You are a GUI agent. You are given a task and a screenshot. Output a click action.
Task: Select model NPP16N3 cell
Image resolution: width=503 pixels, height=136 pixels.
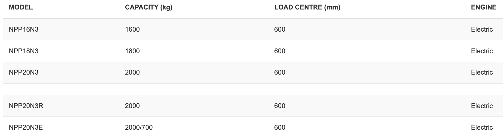(x=24, y=29)
